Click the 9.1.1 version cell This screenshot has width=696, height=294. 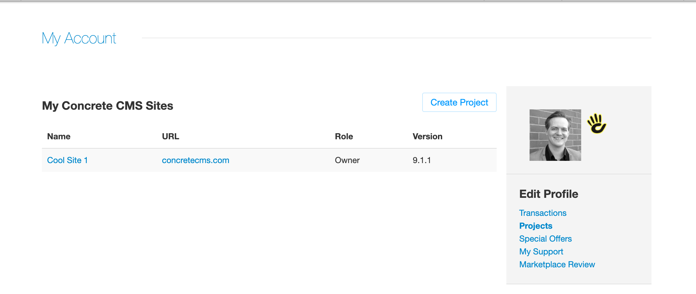(x=422, y=160)
